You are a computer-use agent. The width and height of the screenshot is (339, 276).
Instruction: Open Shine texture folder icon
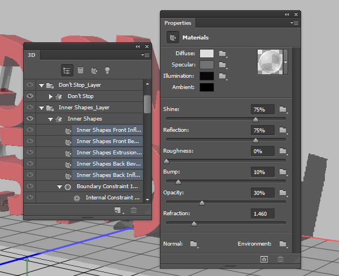pyautogui.click(x=283, y=109)
